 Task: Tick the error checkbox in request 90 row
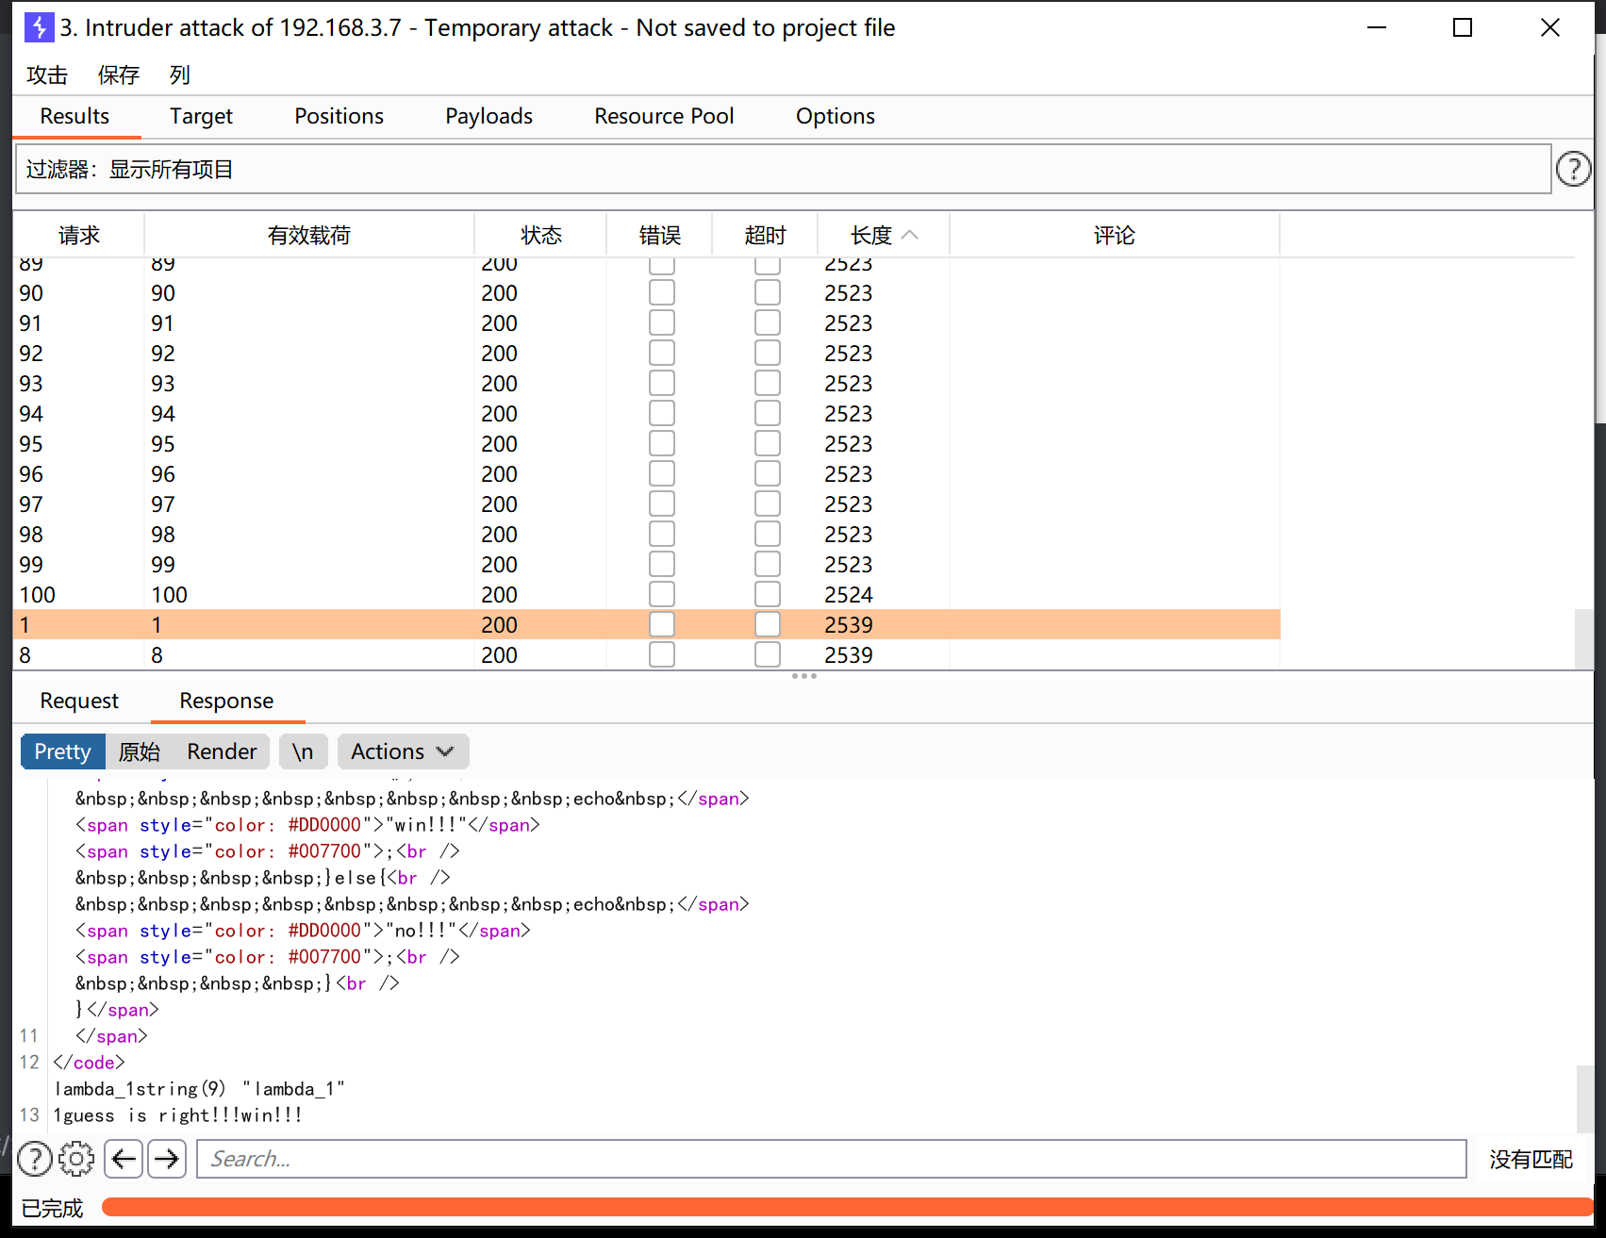click(662, 293)
